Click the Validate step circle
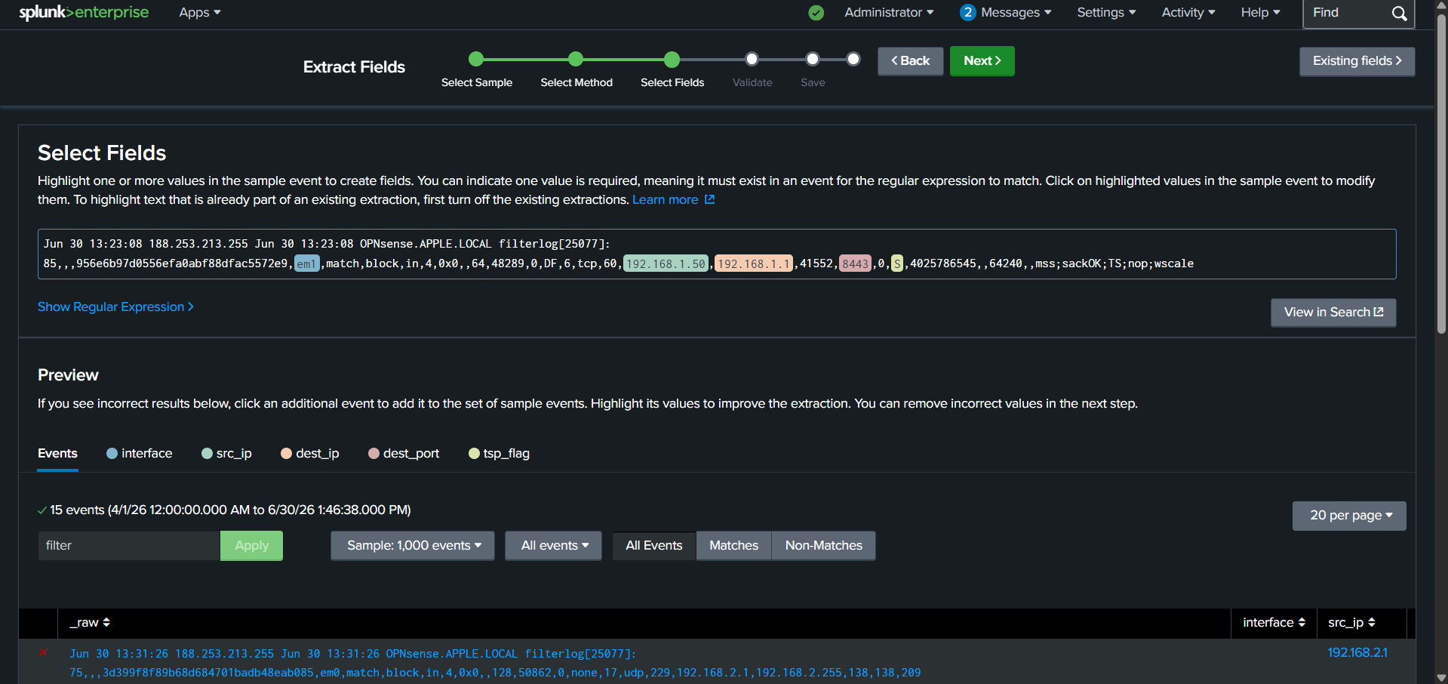The height and width of the screenshot is (684, 1448). tap(752, 59)
